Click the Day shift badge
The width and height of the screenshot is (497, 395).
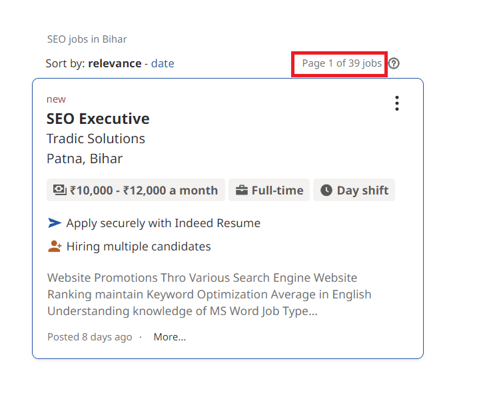point(354,190)
